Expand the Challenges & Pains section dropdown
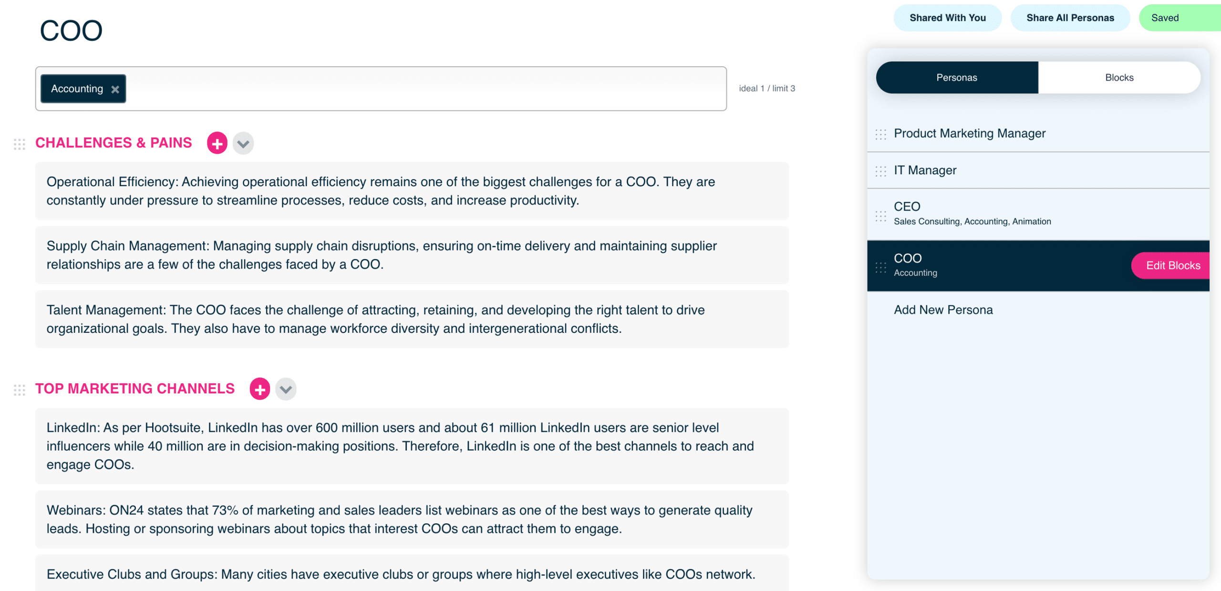Image resolution: width=1221 pixels, height=591 pixels. (x=244, y=144)
